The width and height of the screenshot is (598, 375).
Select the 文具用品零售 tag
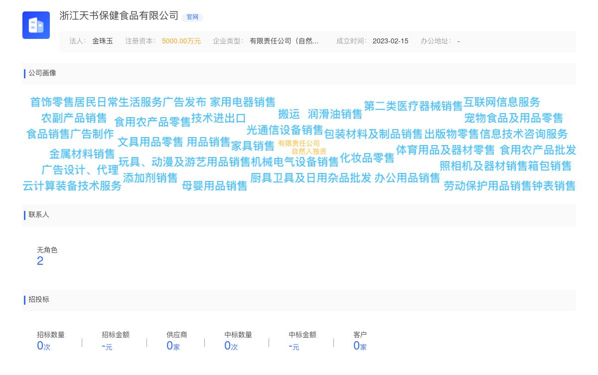pyautogui.click(x=150, y=142)
